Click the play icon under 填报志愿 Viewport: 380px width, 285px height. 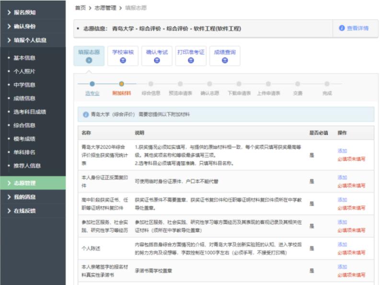tap(89, 60)
